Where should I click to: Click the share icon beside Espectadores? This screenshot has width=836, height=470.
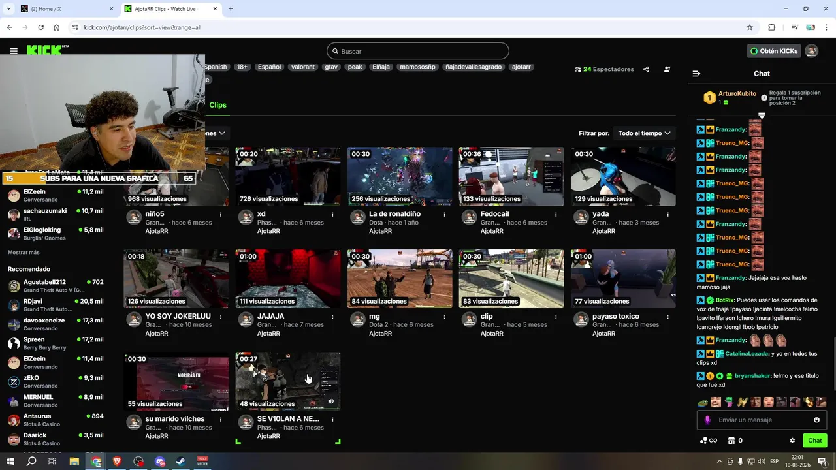coord(646,69)
